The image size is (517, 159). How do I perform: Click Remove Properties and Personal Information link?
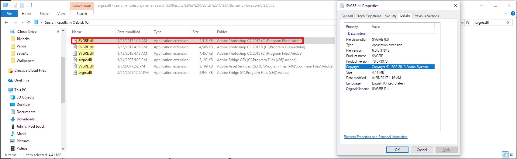click(375, 137)
